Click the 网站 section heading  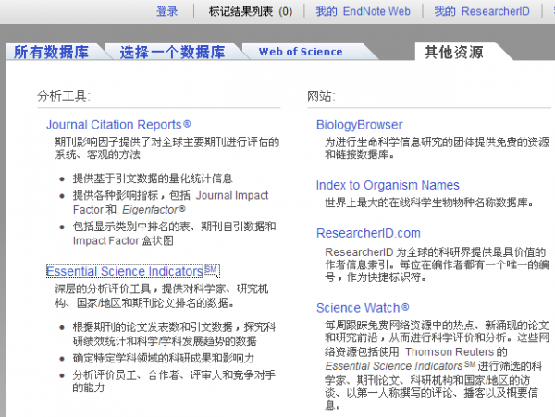click(321, 95)
